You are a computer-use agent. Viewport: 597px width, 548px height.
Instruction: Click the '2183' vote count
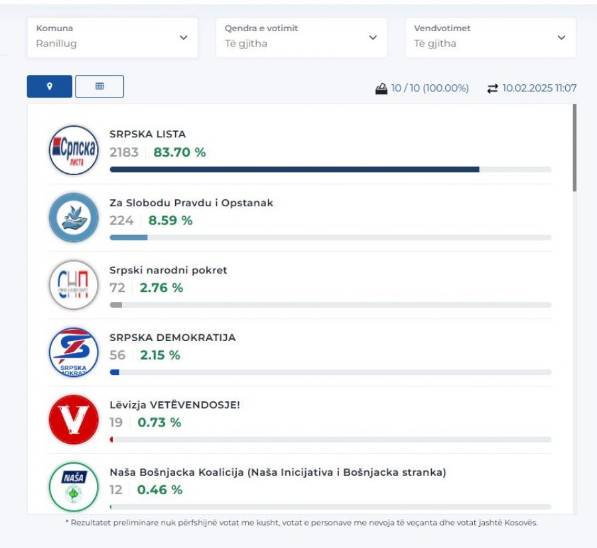tap(124, 153)
